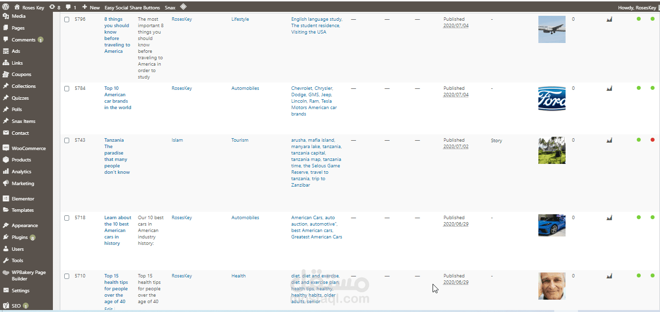Open 'Top 15 health tips' post title

116,289
